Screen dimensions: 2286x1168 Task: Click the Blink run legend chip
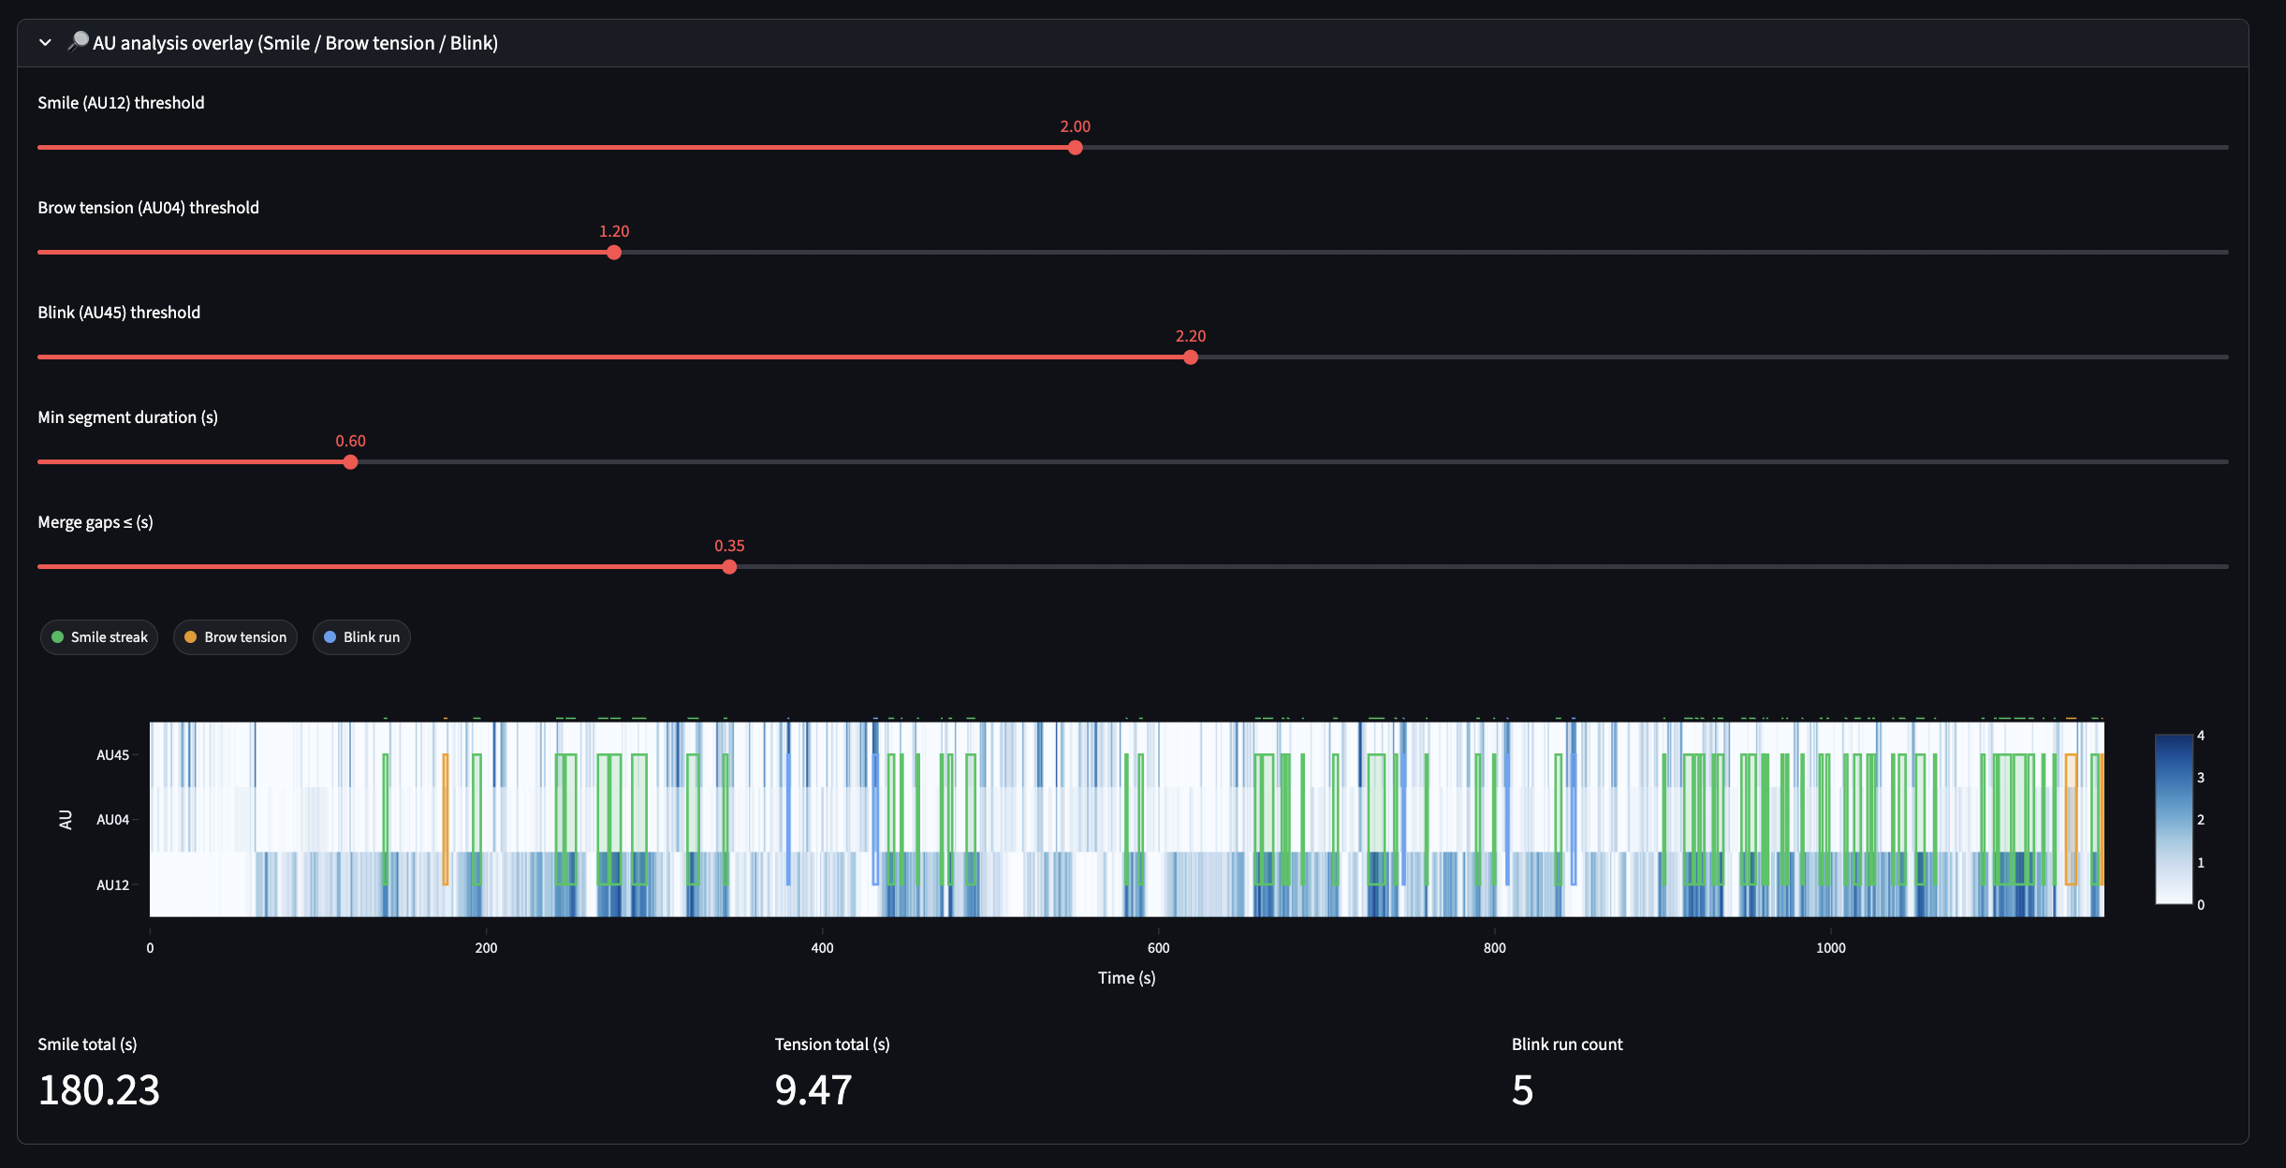click(361, 637)
